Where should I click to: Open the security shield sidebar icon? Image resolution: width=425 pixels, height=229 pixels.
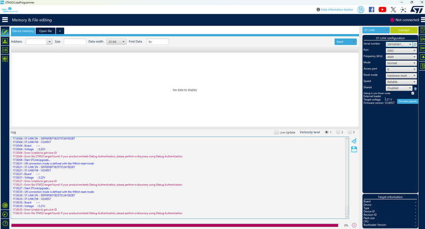tap(5, 59)
